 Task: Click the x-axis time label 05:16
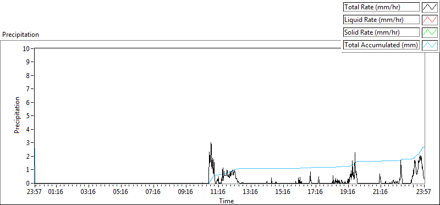(121, 192)
